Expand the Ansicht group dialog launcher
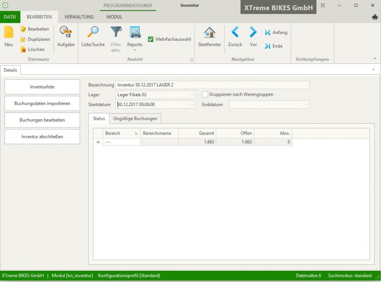381x282 pixels. 191,60
